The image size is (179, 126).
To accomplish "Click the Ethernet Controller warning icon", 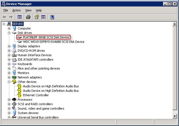I will pos(20,95).
